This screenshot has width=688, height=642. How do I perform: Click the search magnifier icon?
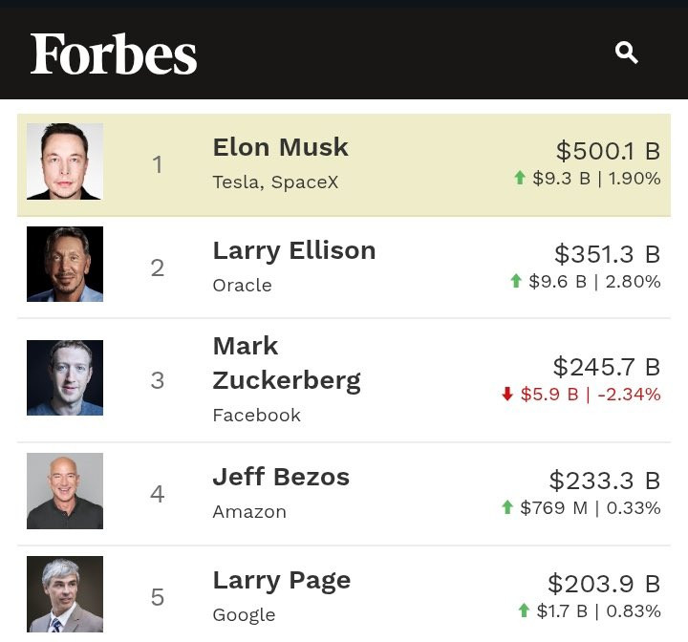coord(627,53)
